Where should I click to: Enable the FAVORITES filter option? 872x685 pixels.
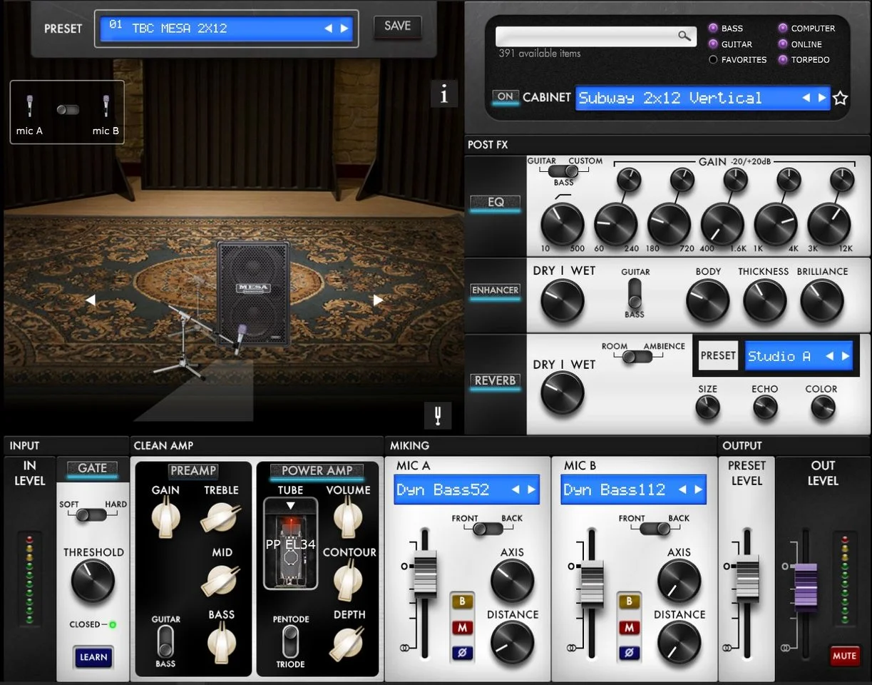(x=713, y=60)
